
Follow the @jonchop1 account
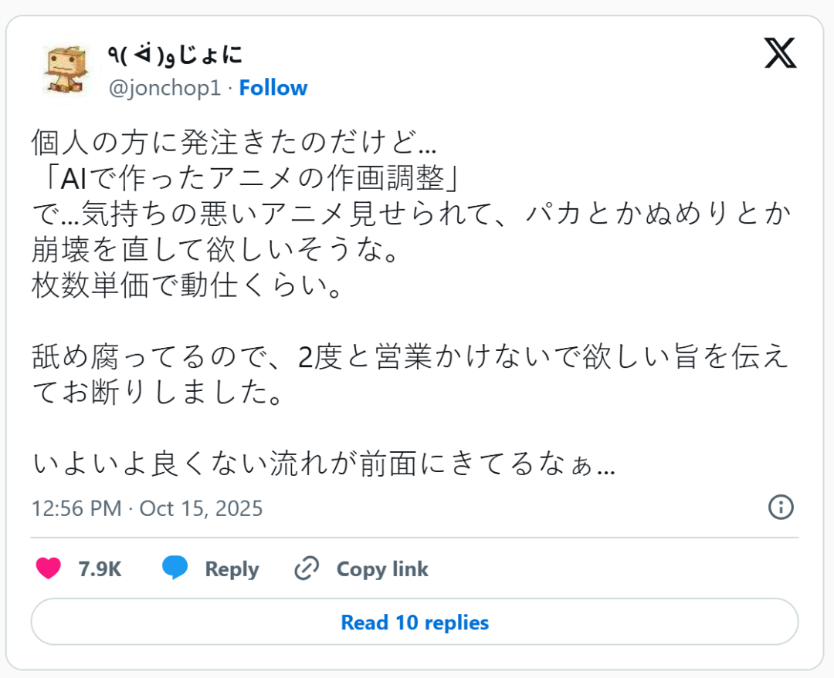(x=273, y=88)
